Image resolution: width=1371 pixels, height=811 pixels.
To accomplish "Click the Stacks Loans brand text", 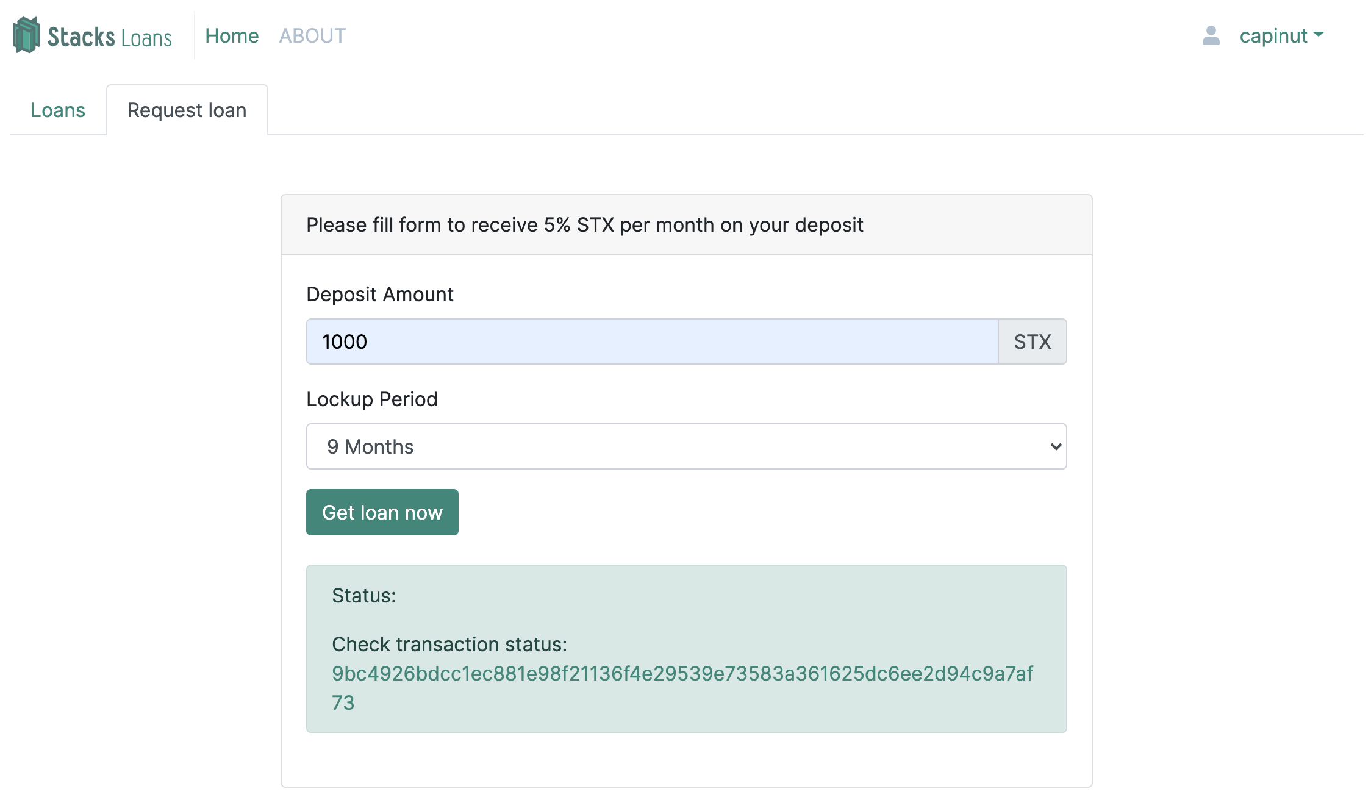I will 110,37.
